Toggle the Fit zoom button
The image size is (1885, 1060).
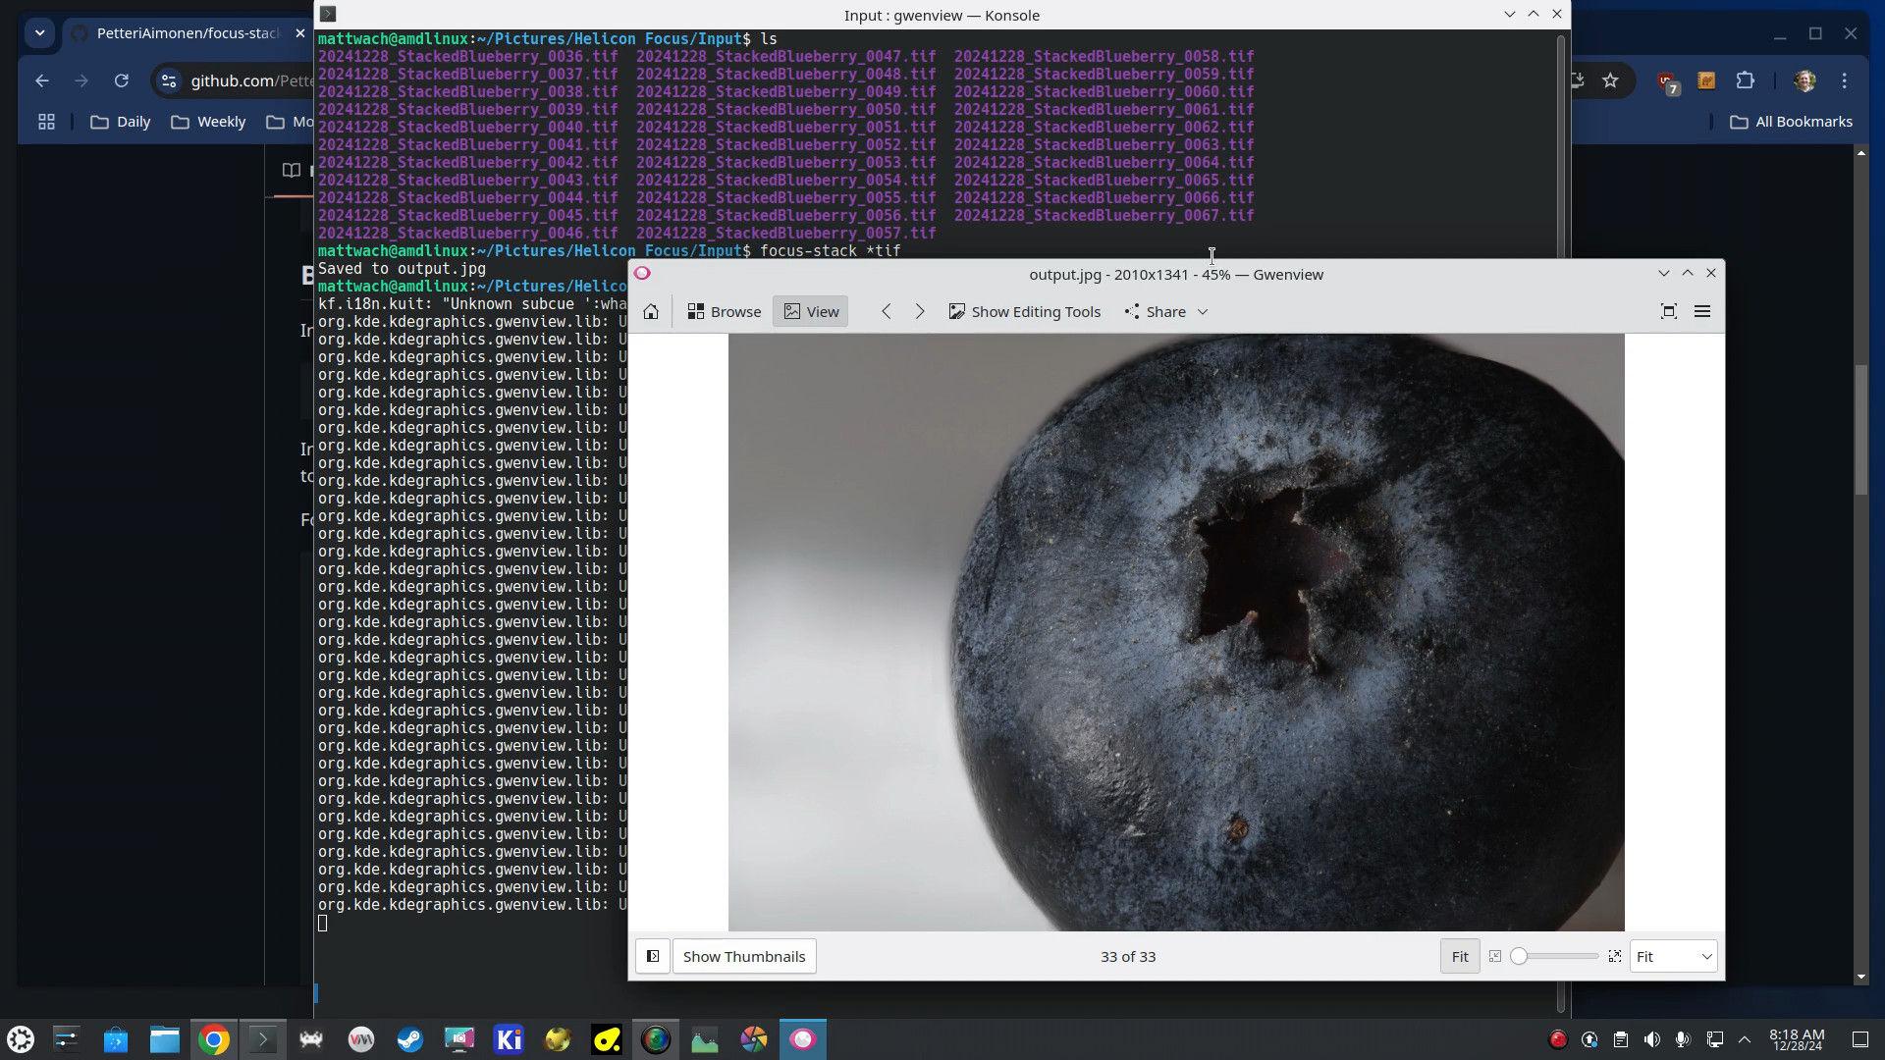[1460, 957]
